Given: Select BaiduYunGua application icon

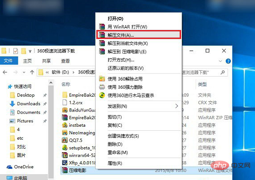Looking at the screenshot, I should (65, 110).
